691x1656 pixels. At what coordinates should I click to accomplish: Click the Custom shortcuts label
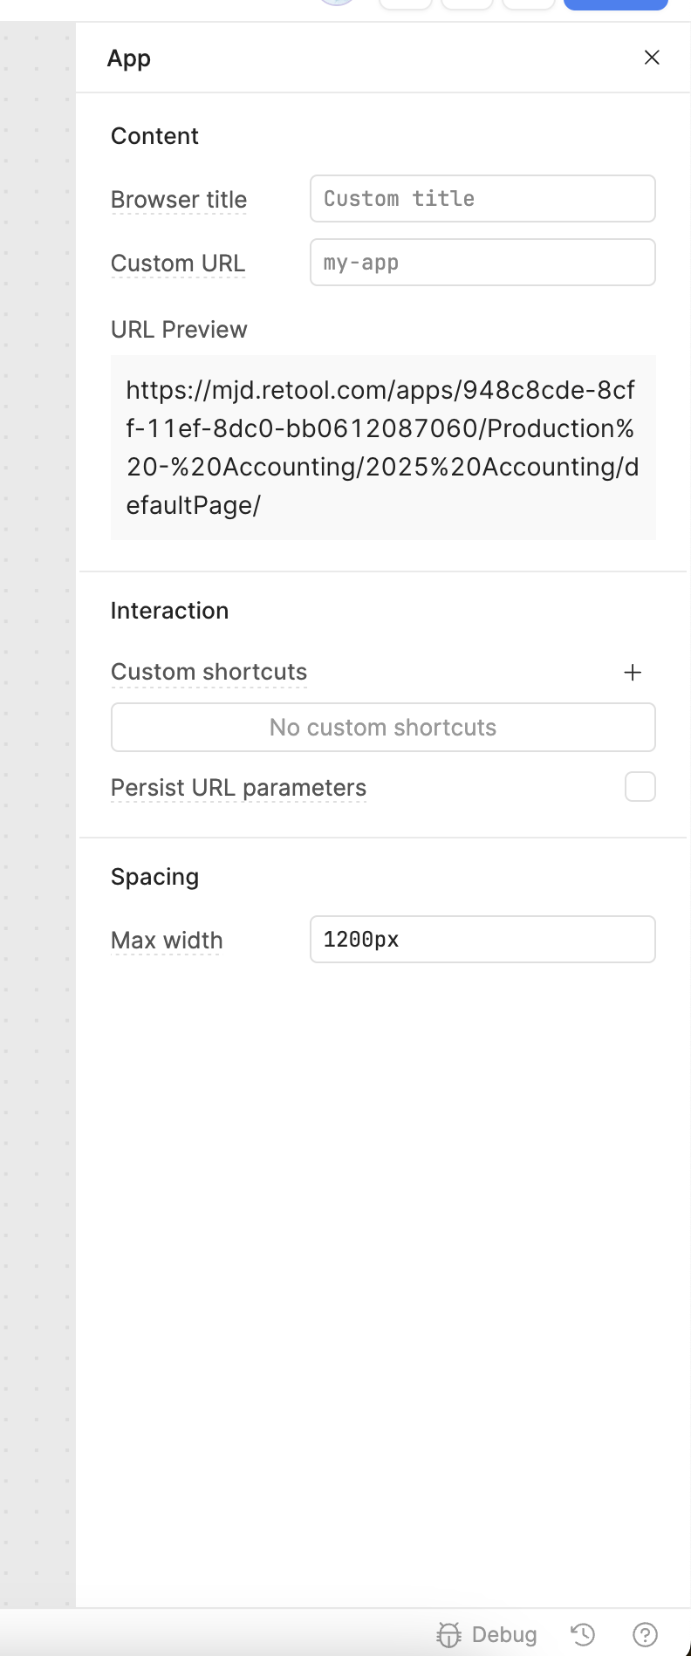click(209, 672)
